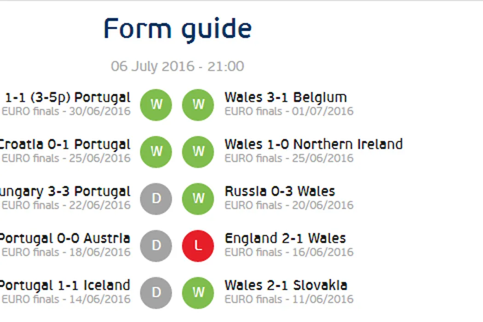Image resolution: width=483 pixels, height=322 pixels.
Task: Open the Croatia 0-1 Portugal match
Action: (x=64, y=144)
